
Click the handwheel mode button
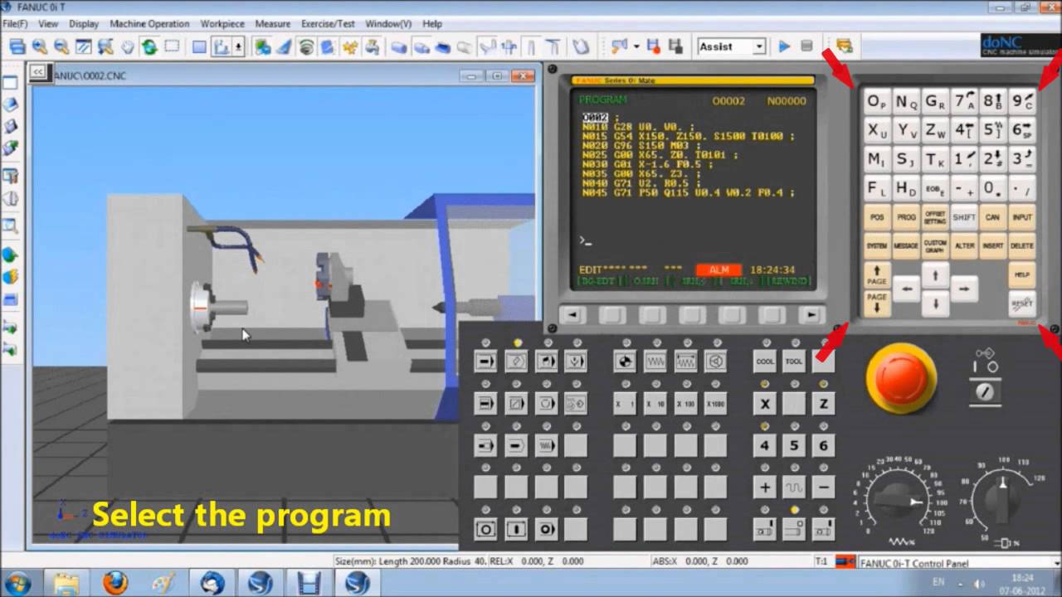pos(715,362)
